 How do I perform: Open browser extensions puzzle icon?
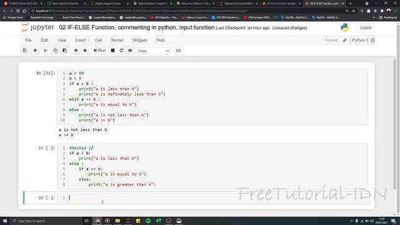coord(382,11)
